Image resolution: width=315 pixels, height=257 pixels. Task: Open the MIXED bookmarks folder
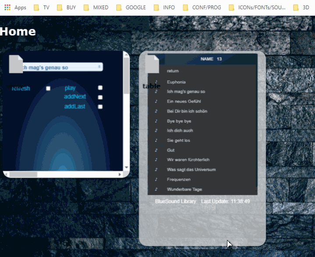(x=96, y=7)
